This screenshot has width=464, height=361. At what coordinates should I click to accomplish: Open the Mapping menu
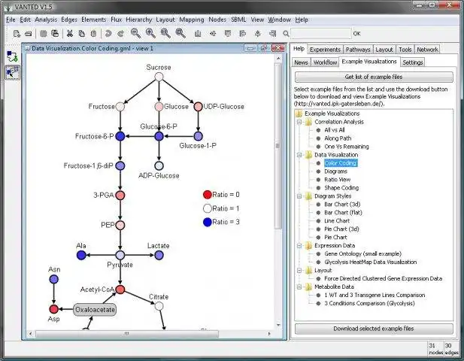coord(193,19)
